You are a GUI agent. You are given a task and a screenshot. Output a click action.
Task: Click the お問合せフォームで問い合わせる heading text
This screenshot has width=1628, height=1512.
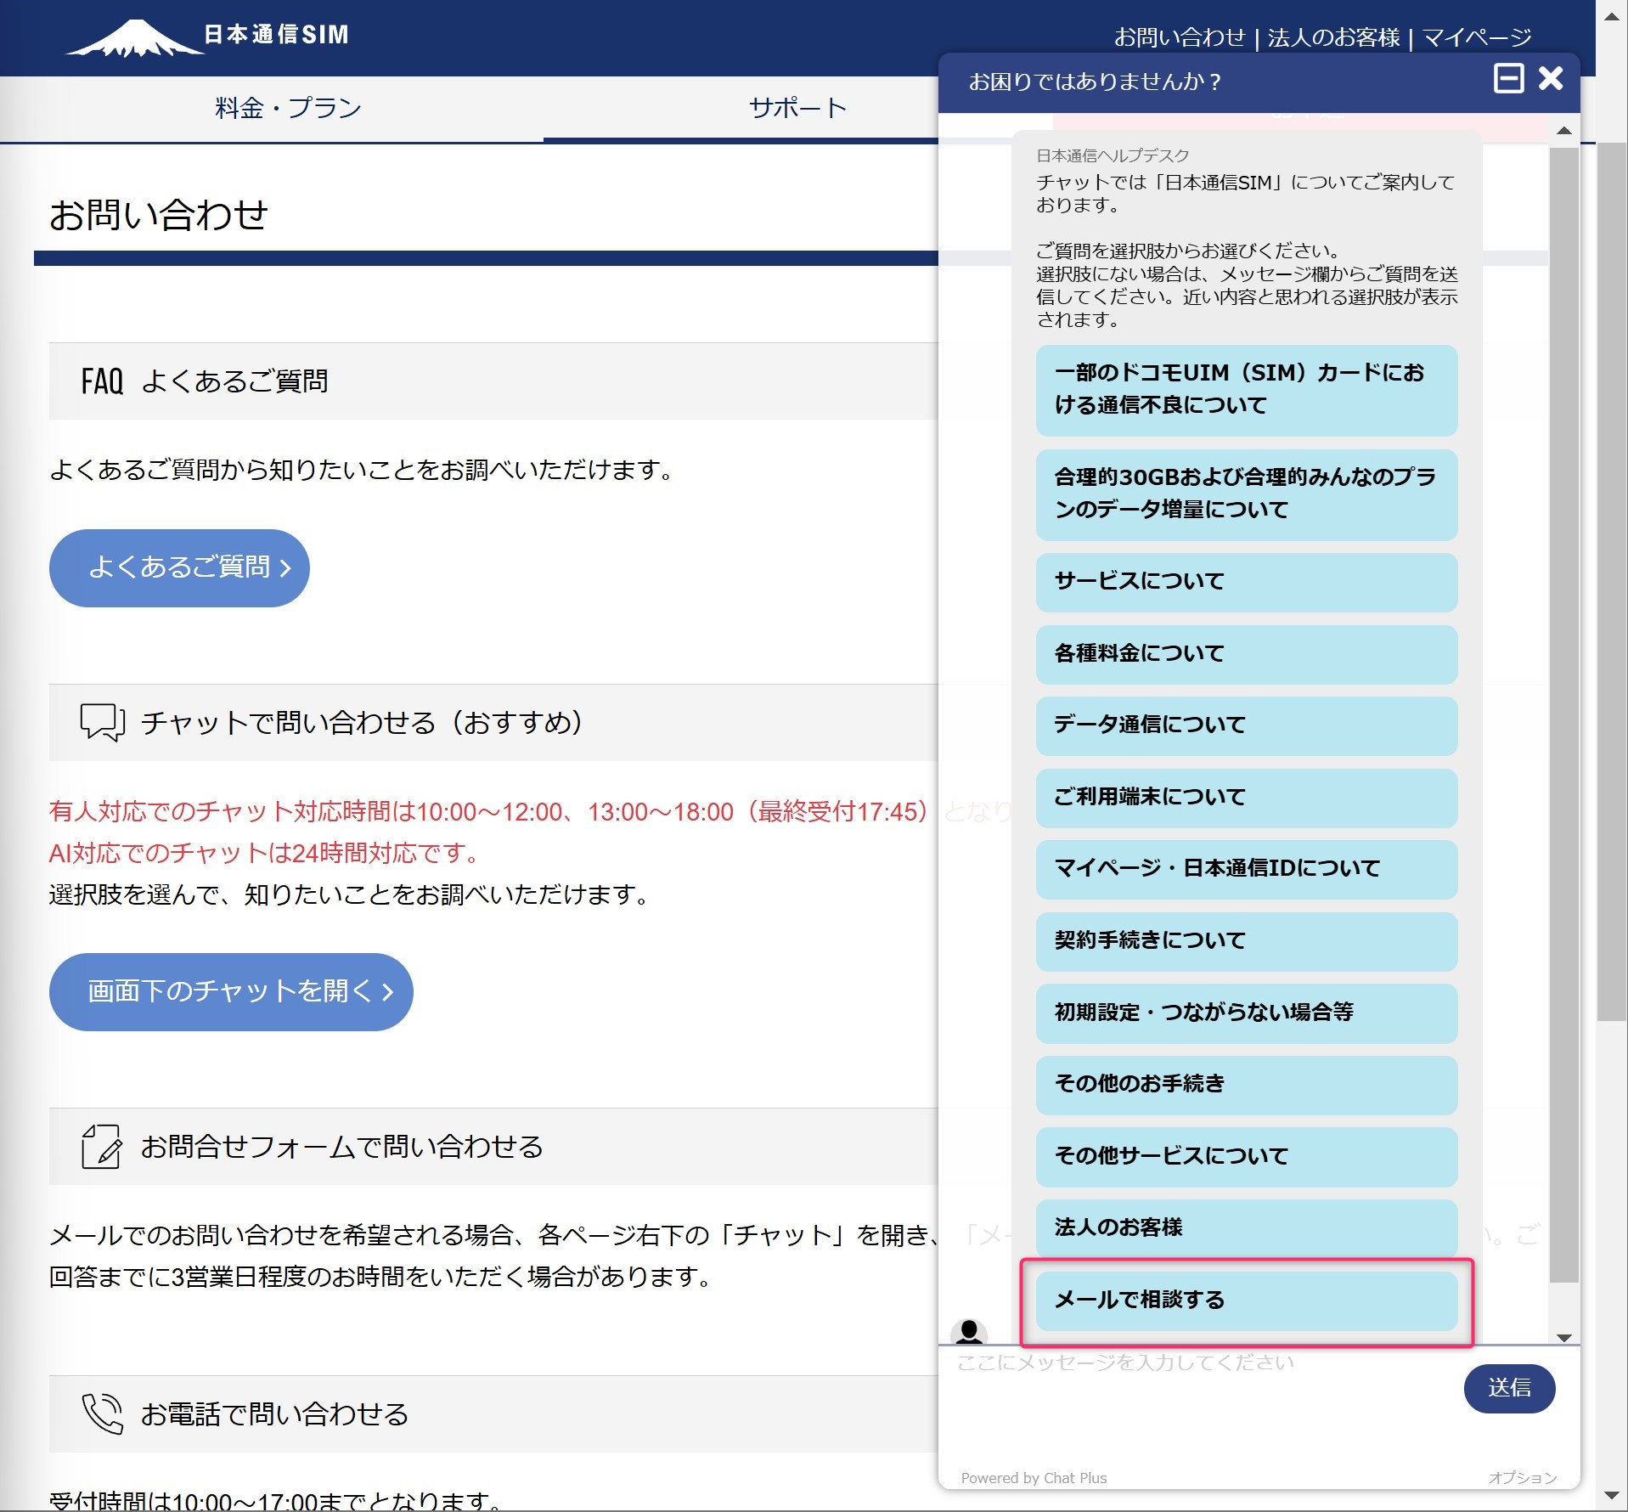[x=341, y=1147]
